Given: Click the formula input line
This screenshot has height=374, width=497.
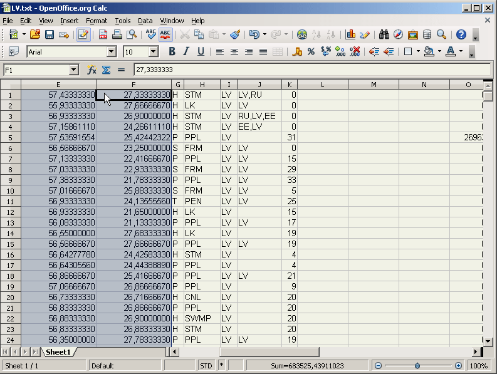Looking at the screenshot, I should [312, 70].
